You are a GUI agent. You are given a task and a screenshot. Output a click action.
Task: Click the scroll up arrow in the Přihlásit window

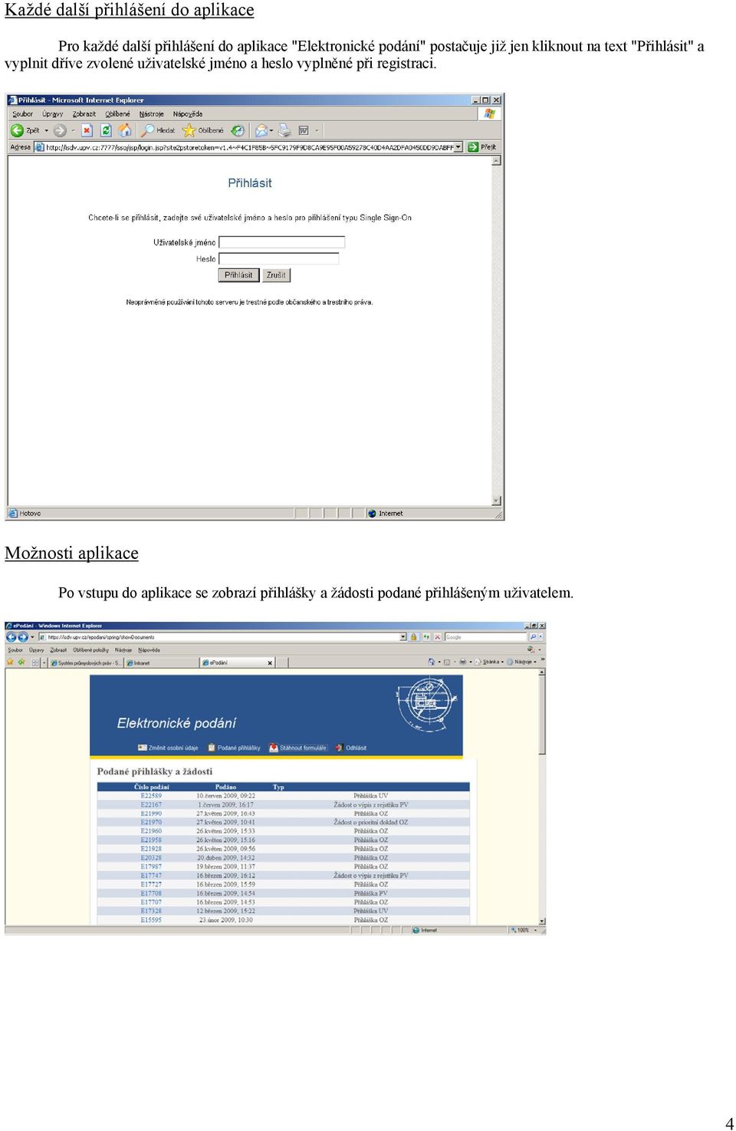coord(497,161)
